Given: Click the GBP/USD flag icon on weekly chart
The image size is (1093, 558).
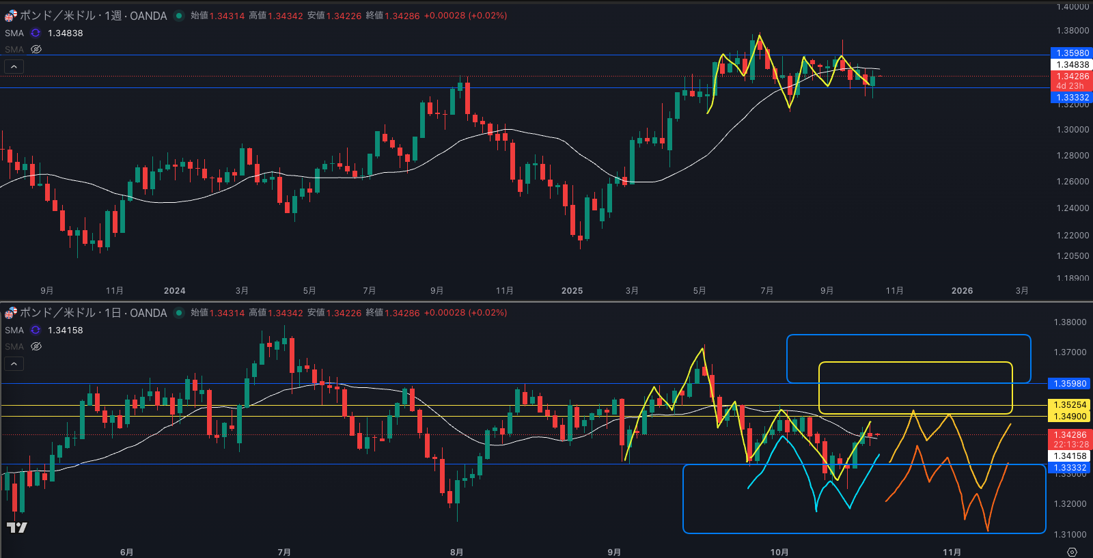Looking at the screenshot, I should tap(11, 15).
